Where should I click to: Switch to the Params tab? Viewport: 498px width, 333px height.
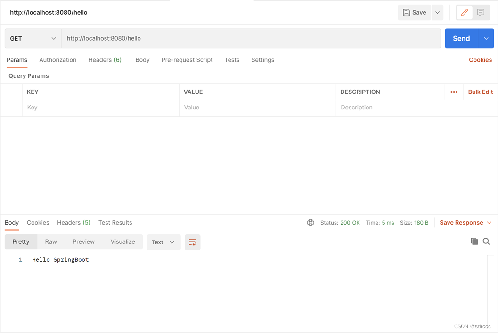point(17,60)
